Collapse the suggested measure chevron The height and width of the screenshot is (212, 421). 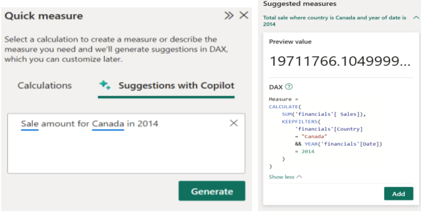click(x=416, y=18)
